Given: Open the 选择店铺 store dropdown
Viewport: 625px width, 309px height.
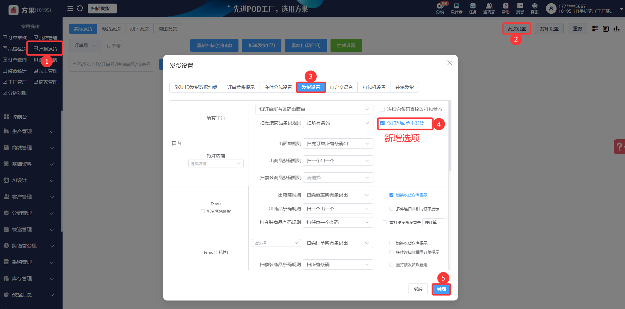Looking at the screenshot, I should [216, 163].
